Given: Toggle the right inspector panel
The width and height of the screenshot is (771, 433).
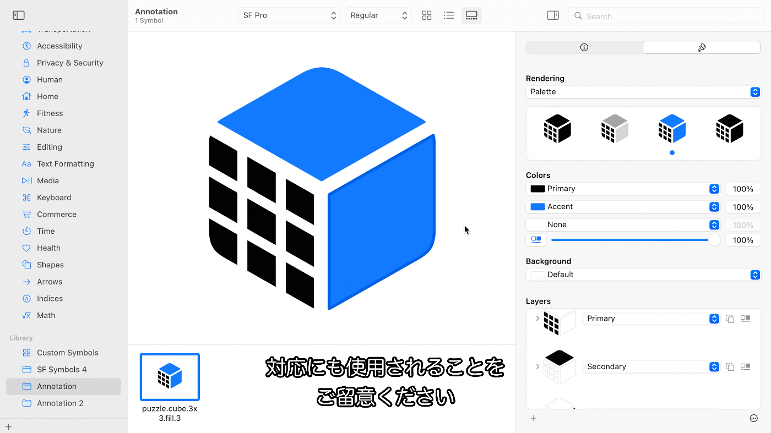Looking at the screenshot, I should 553,15.
